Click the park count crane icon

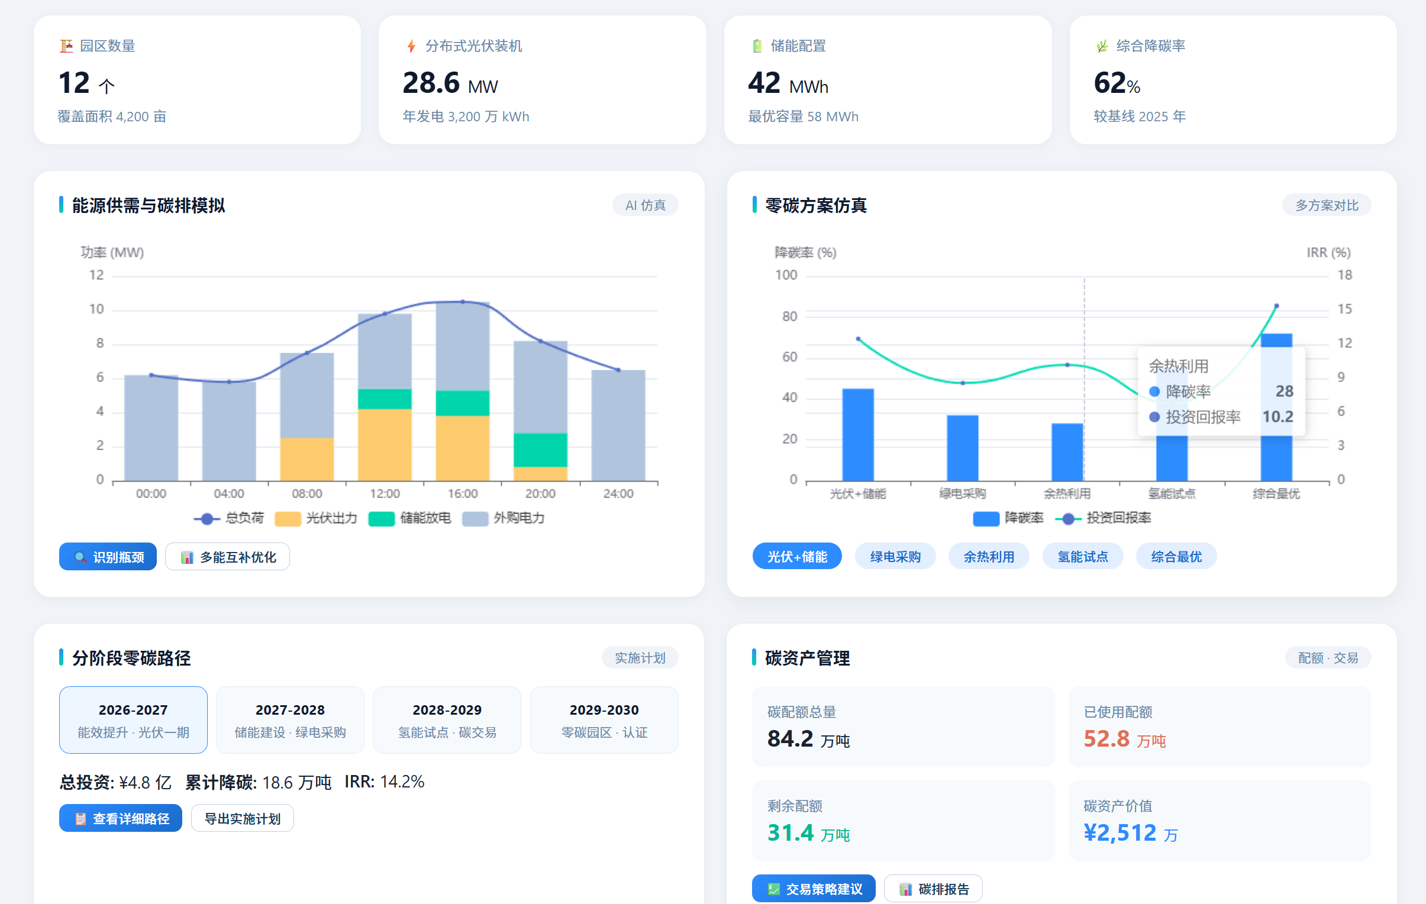coord(66,46)
